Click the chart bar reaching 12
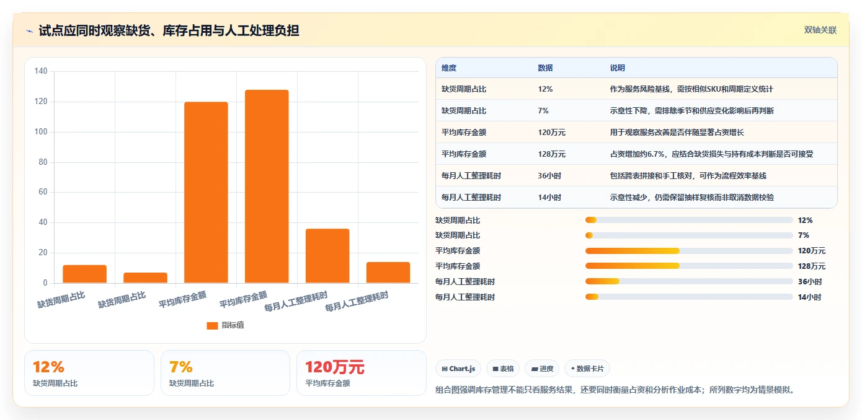Image resolution: width=862 pixels, height=420 pixels. 84,274
